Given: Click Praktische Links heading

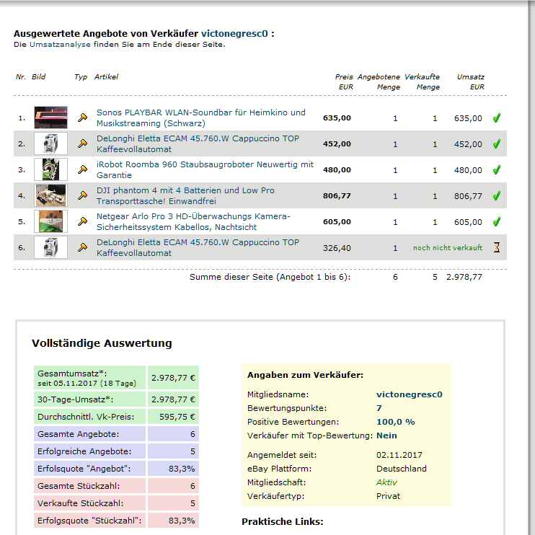Looking at the screenshot, I should click(x=283, y=522).
